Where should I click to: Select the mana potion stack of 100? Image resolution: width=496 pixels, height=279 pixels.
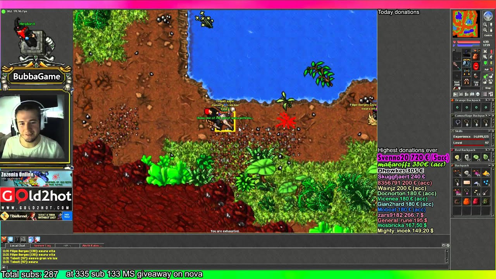coord(457,192)
